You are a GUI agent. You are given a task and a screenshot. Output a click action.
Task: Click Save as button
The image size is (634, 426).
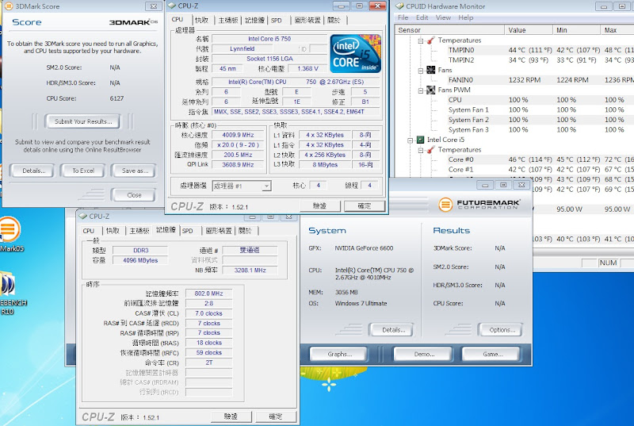134,171
